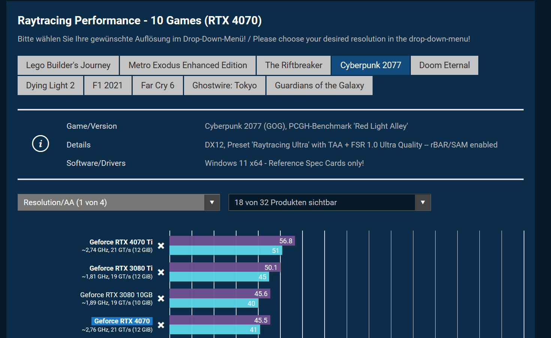Viewport: 551px width, 338px height.
Task: Open The Riftbreaker tab
Action: click(x=294, y=66)
